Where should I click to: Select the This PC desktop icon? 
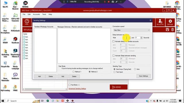[x=5, y=4]
